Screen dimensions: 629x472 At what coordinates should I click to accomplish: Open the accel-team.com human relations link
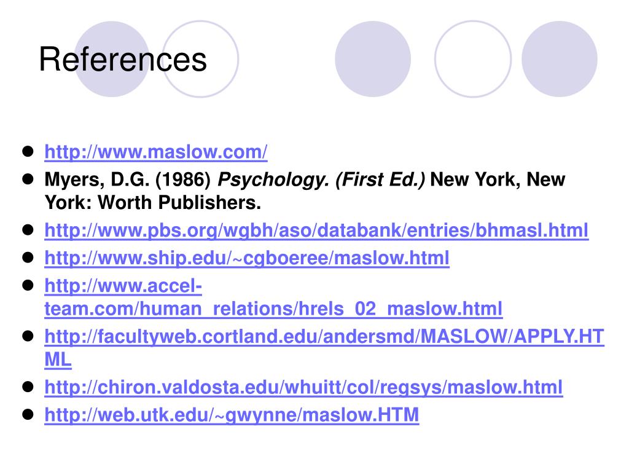(x=273, y=297)
